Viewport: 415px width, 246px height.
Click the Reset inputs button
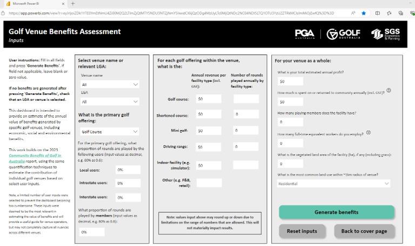[x=302, y=231]
